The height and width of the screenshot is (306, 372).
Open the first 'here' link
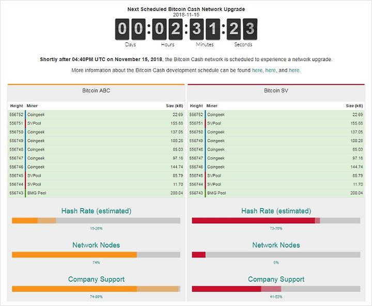point(257,70)
